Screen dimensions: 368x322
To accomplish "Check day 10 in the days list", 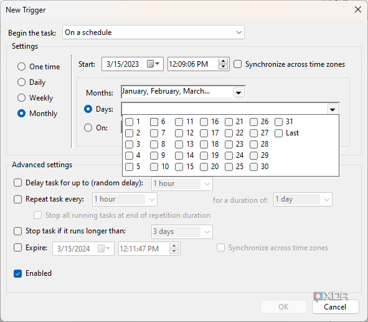I will [x=154, y=167].
